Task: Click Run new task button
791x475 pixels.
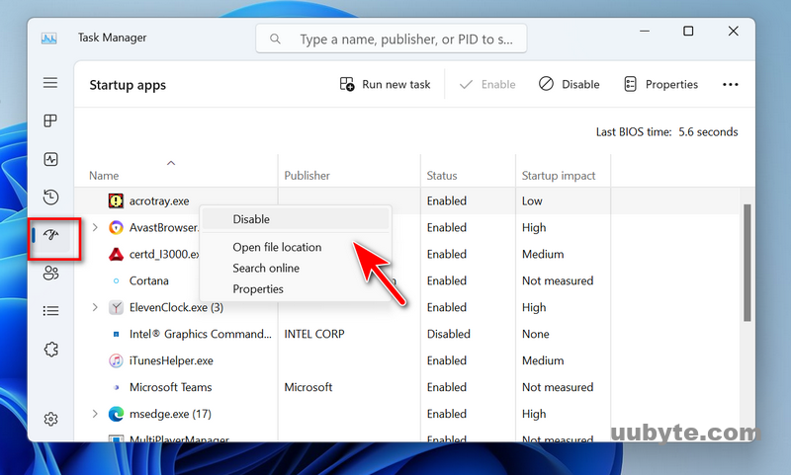Action: (x=385, y=84)
